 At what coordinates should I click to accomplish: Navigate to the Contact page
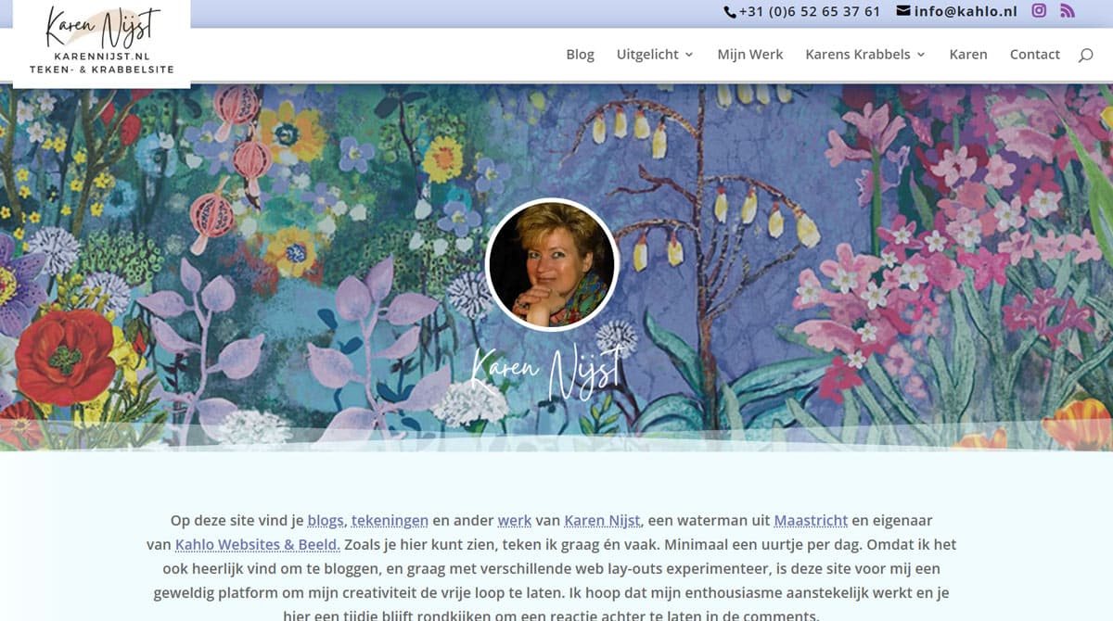pyautogui.click(x=1034, y=55)
